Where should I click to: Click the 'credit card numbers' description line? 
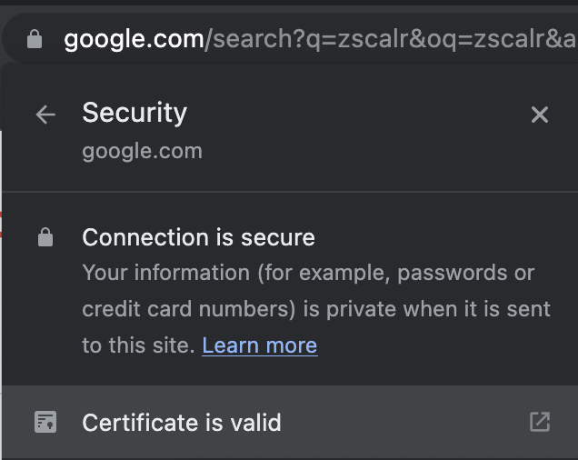click(188, 309)
